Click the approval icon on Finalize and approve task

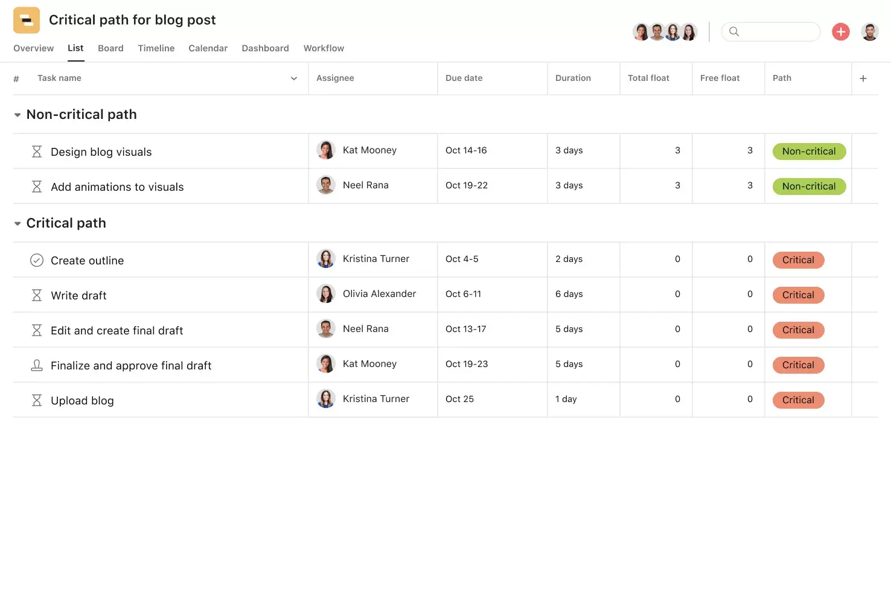(37, 365)
